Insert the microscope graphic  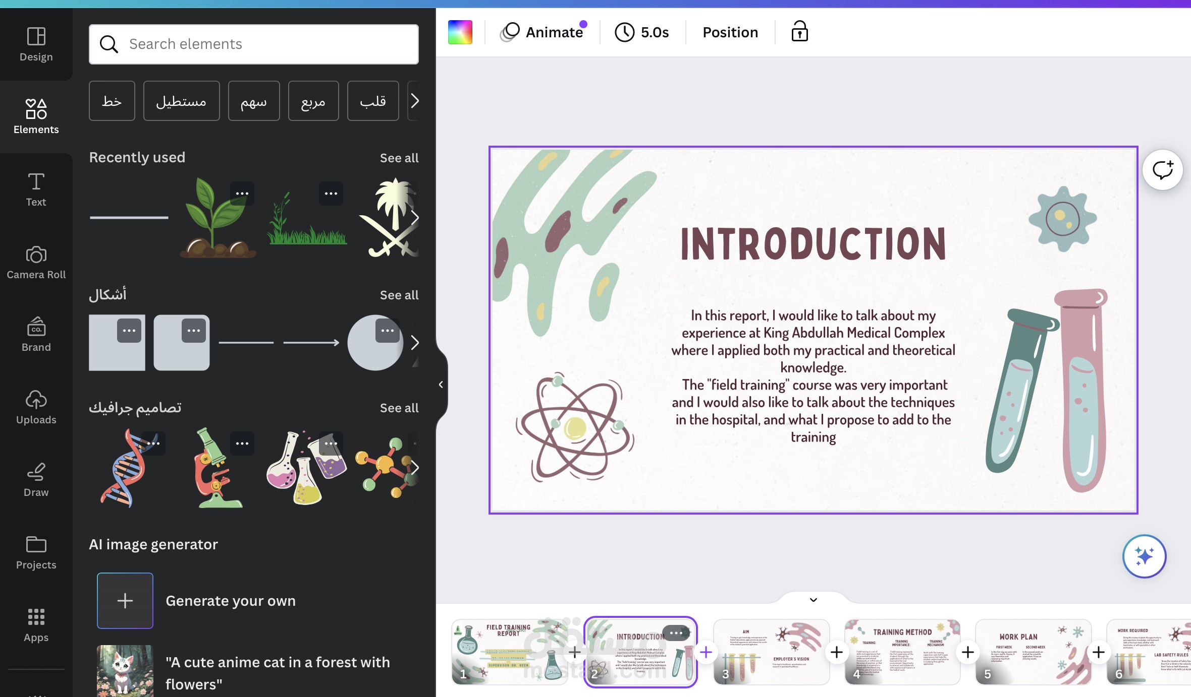coord(217,468)
